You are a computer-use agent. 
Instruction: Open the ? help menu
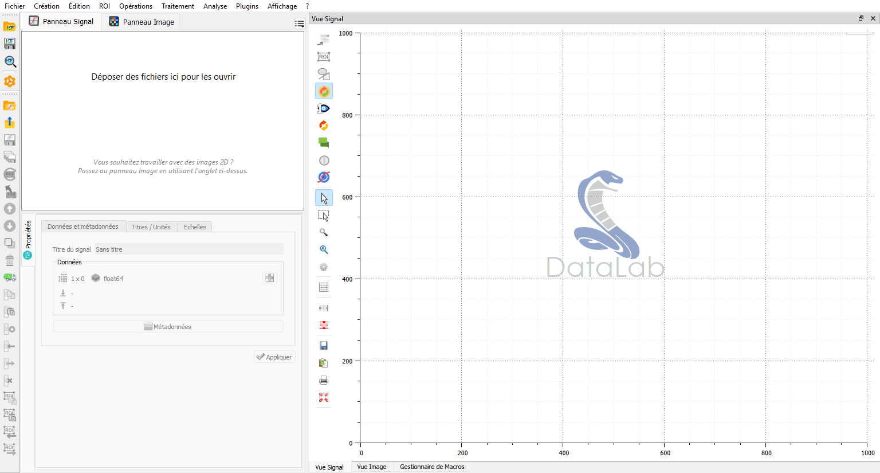pyautogui.click(x=307, y=6)
